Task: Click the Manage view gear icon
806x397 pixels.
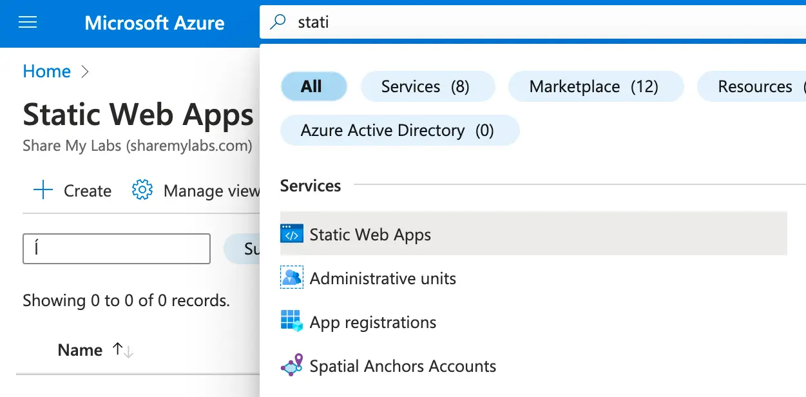Action: pyautogui.click(x=142, y=191)
